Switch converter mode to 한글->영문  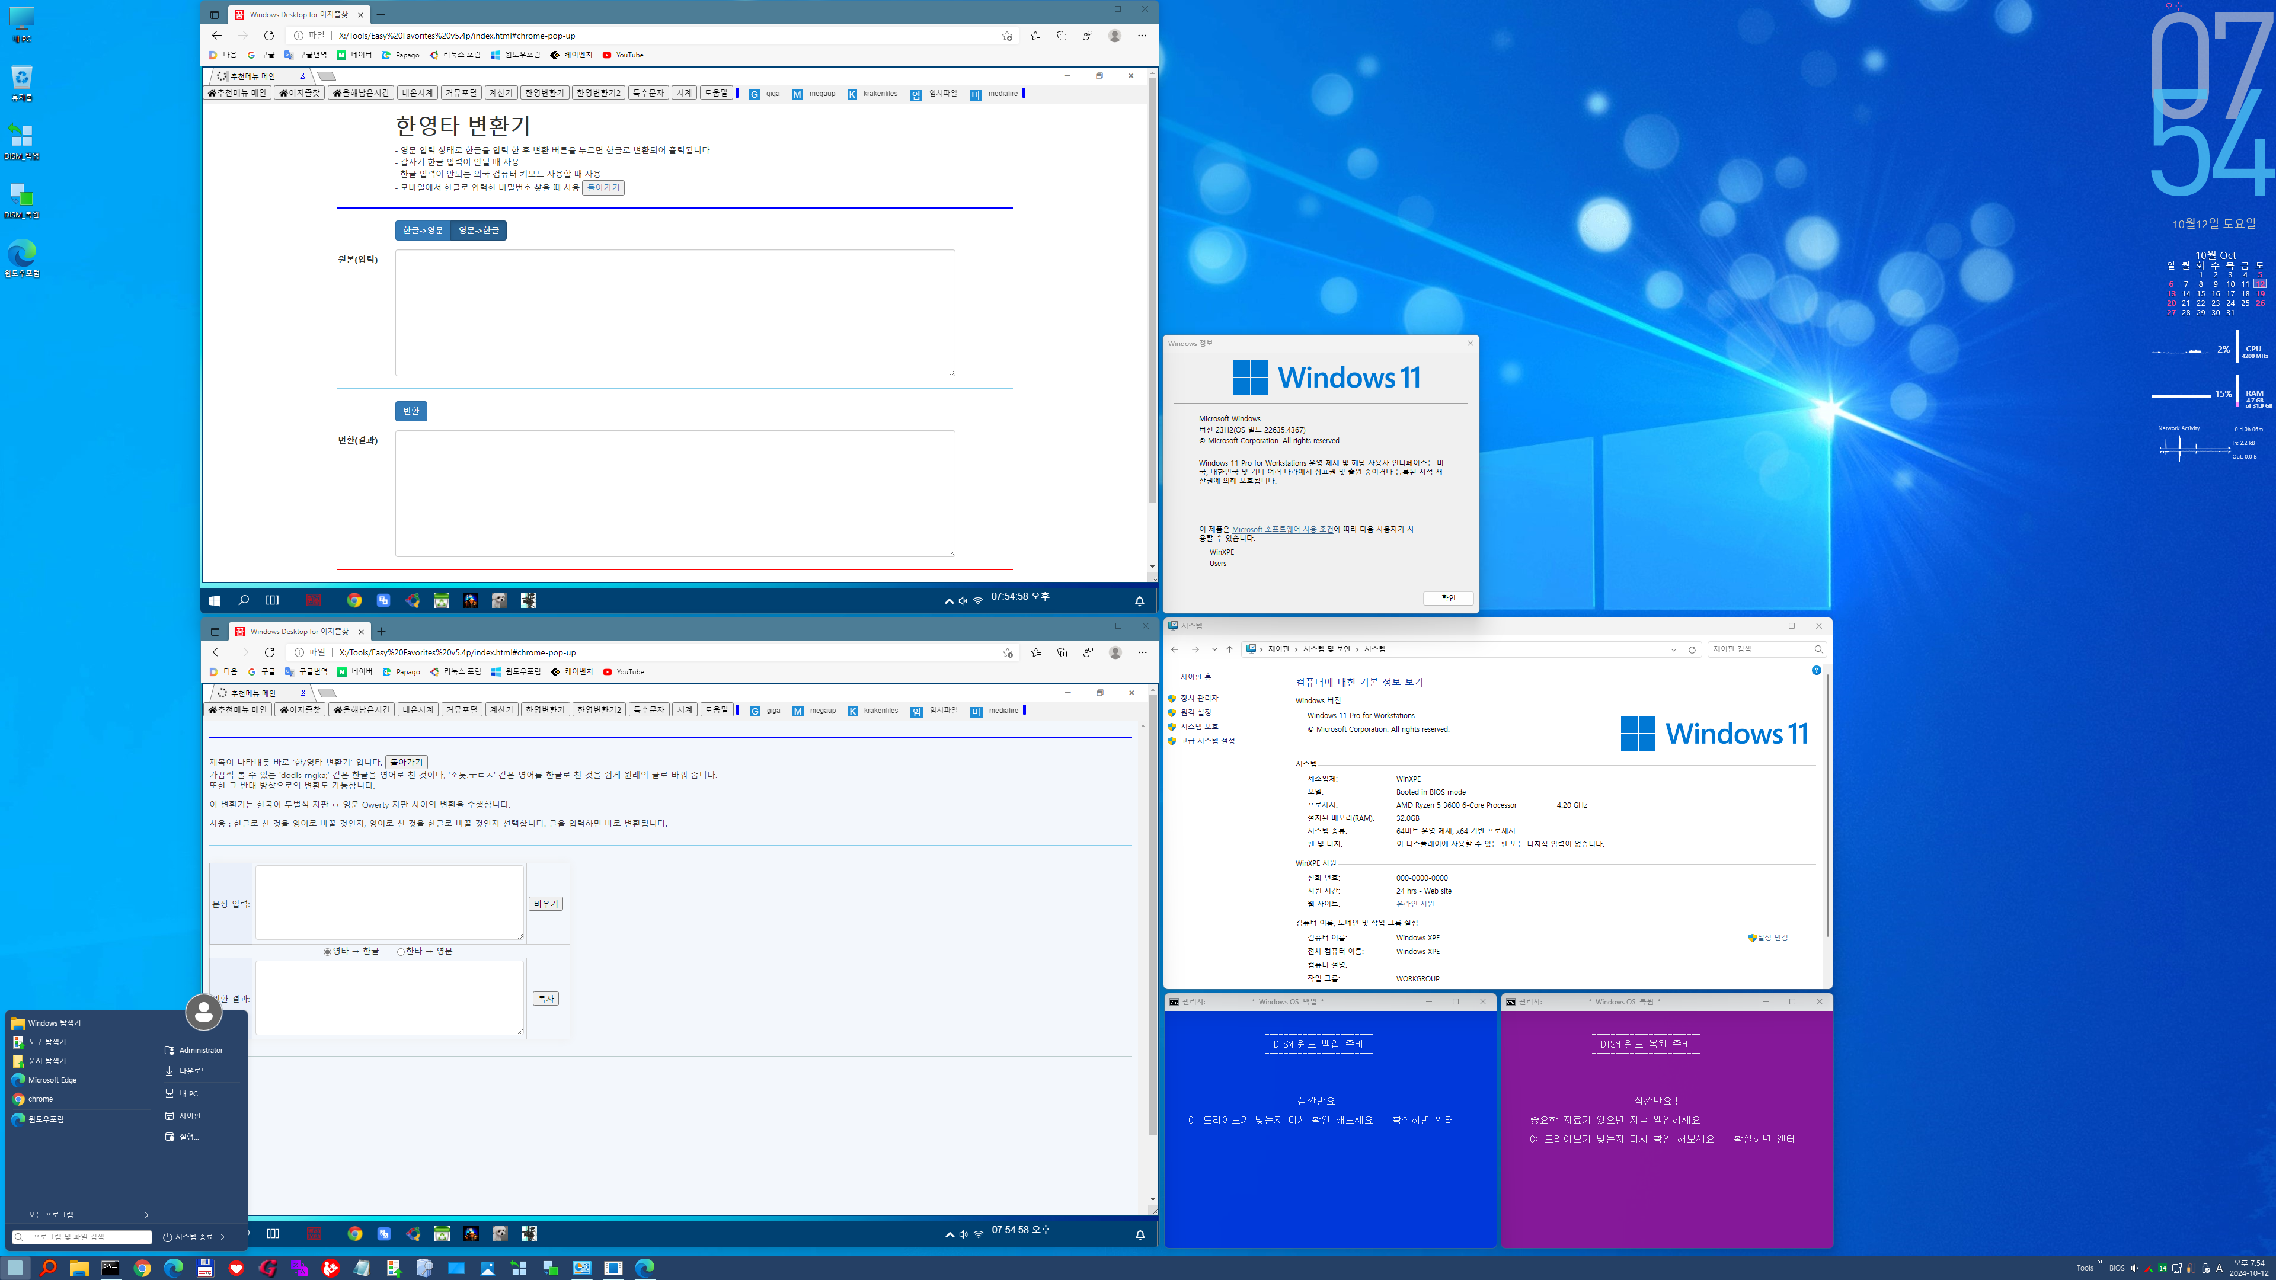tap(423, 231)
